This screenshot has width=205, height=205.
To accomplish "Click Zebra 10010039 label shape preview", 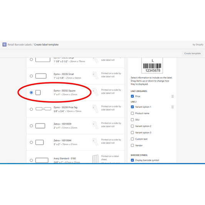I will coord(40,126).
